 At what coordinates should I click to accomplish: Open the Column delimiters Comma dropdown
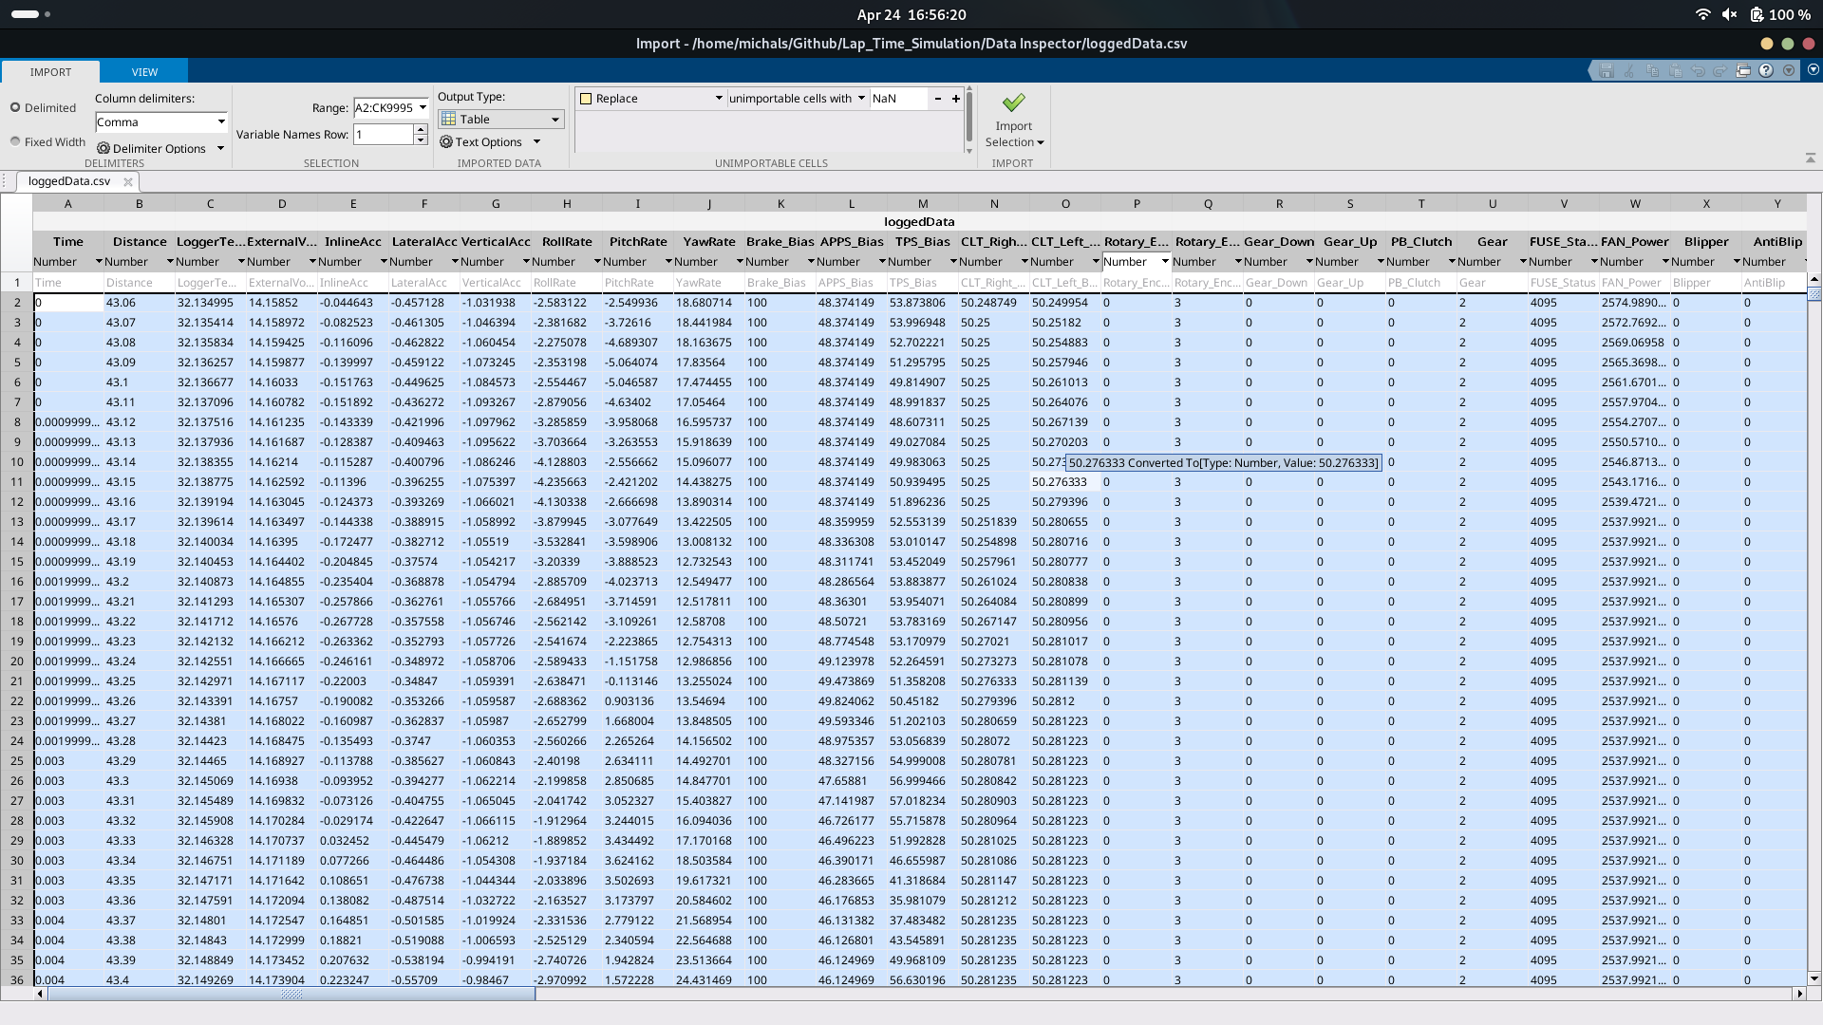(221, 121)
